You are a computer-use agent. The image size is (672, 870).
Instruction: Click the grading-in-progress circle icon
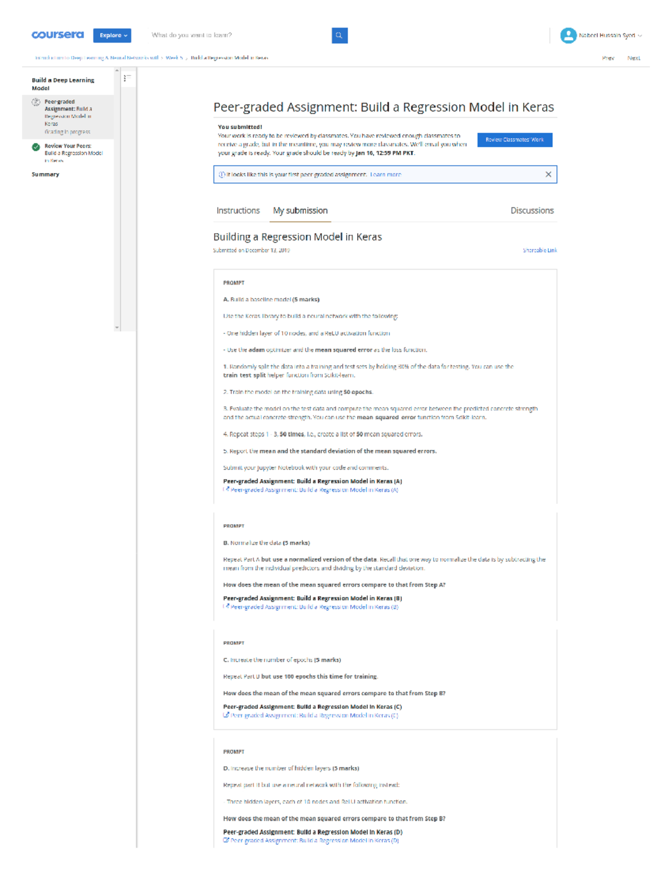35,103
